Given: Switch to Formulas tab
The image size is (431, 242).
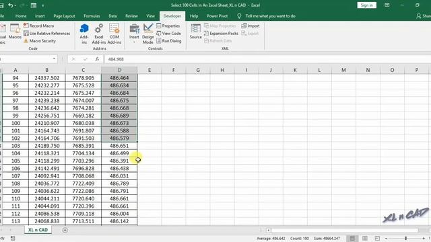Looking at the screenshot, I should (x=92, y=16).
